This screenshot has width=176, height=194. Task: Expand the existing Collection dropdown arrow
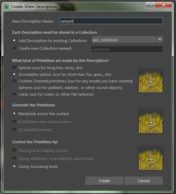(160, 40)
